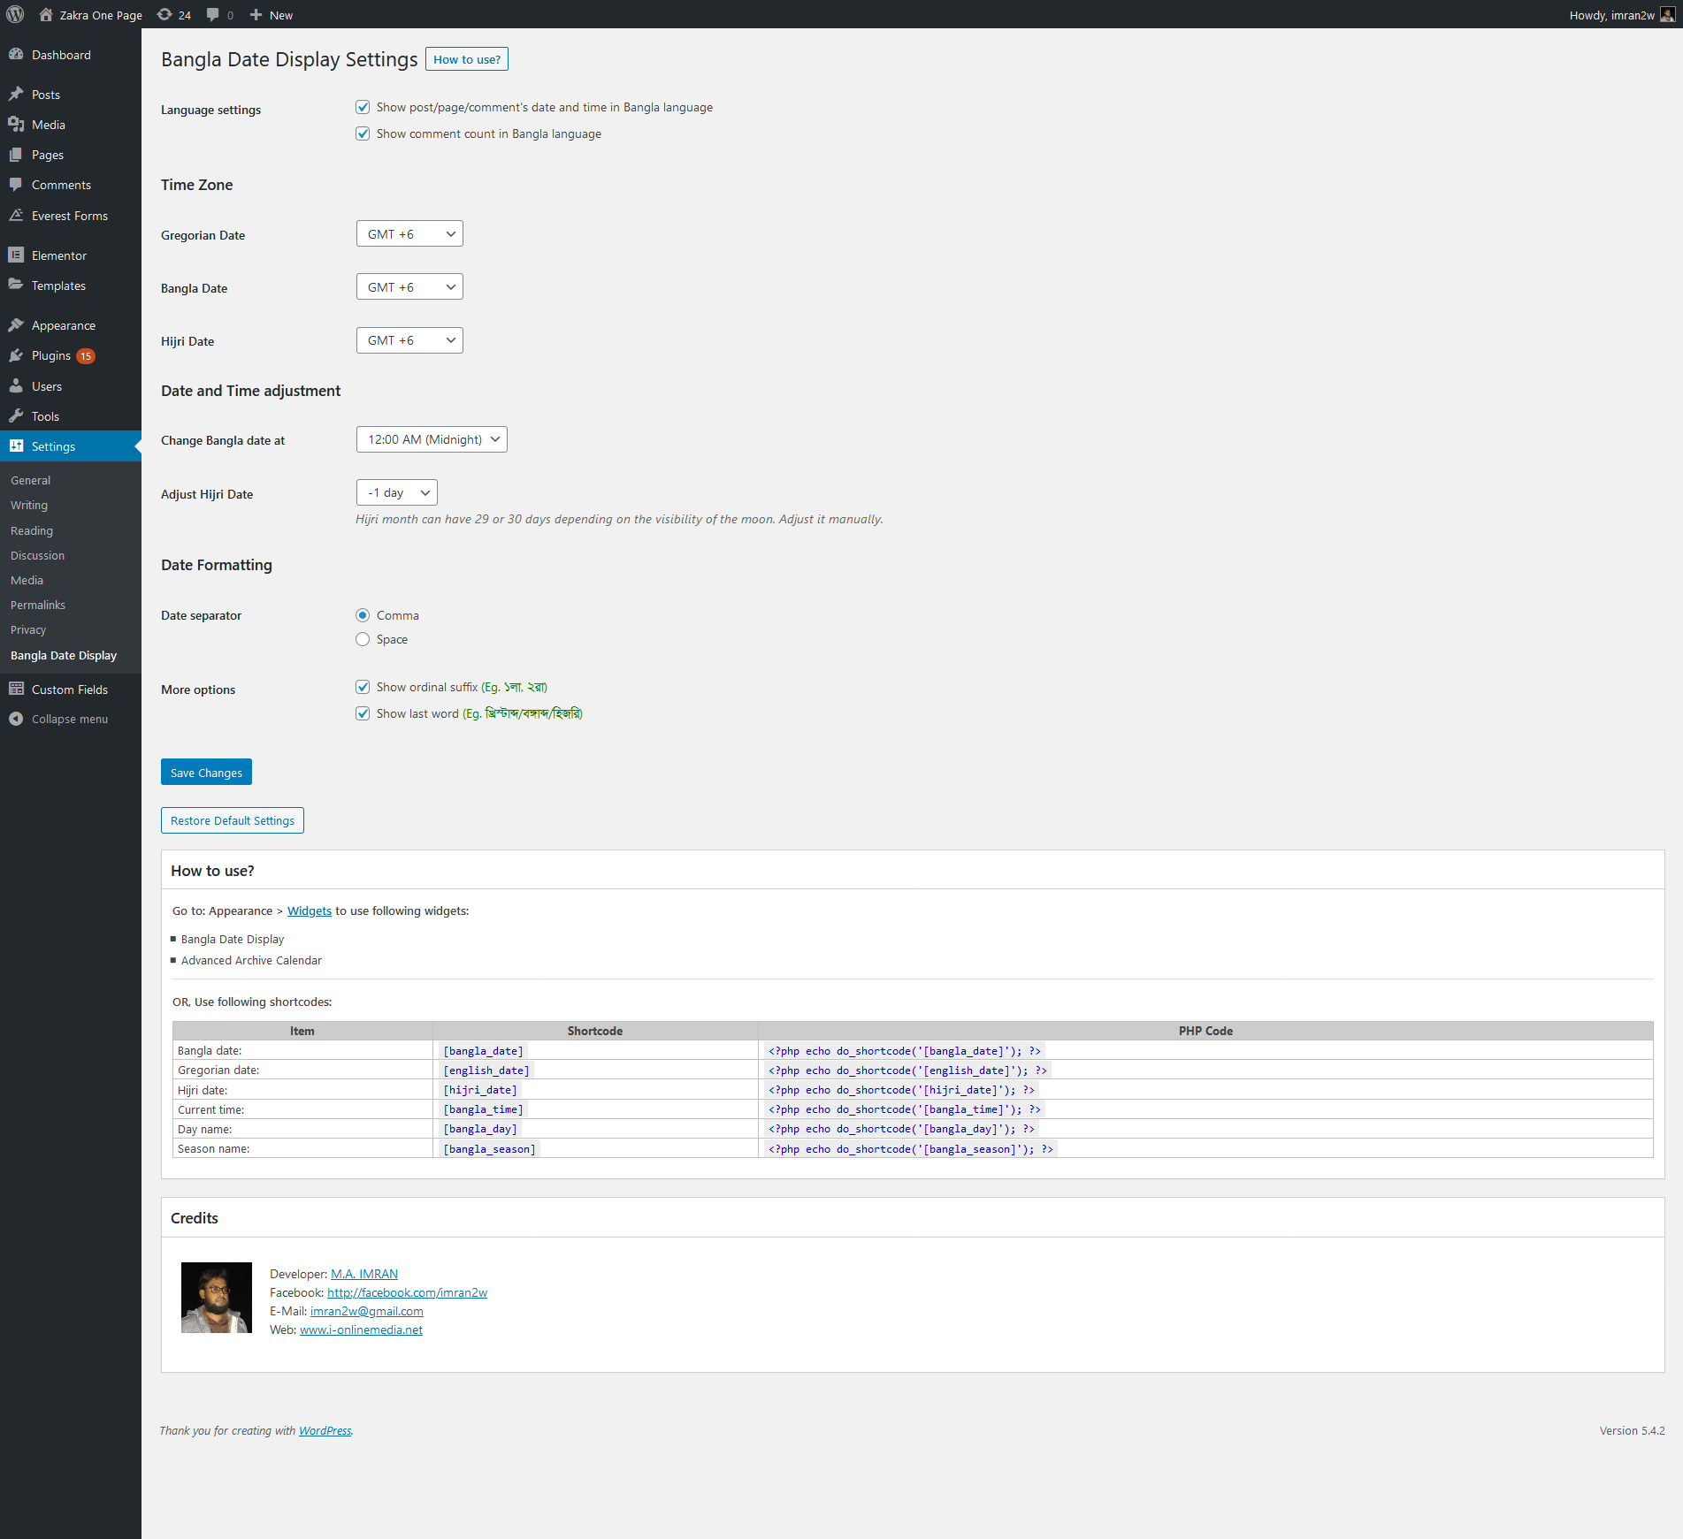Open the WordPress footer link

point(325,1430)
